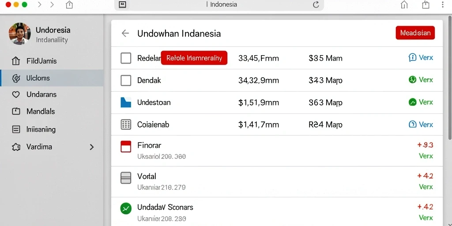Go forward with the second chevron arrow

click(x=52, y=4)
